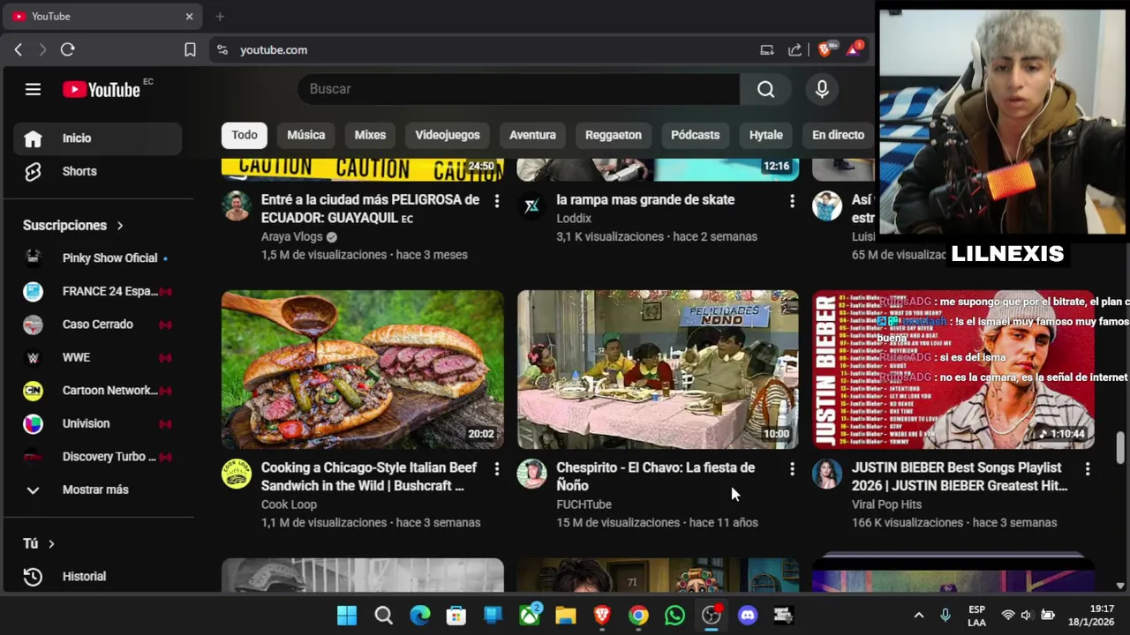The width and height of the screenshot is (1130, 635).
Task: Click the YouTube logo
Action: (102, 89)
